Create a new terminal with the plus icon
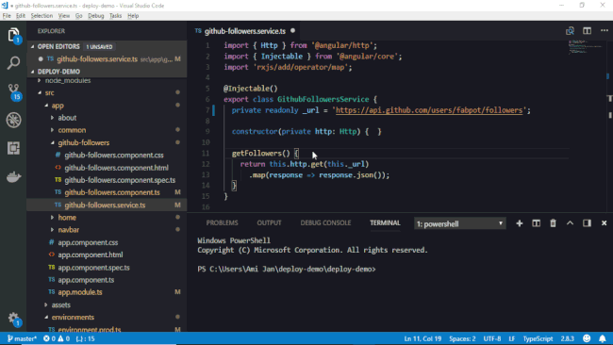The width and height of the screenshot is (613, 345). click(x=520, y=223)
